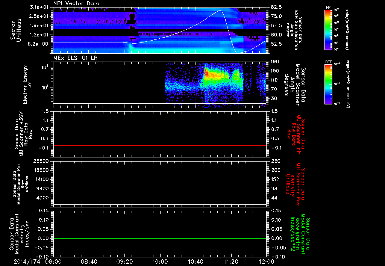Click the '11:20' time axis label

point(231,261)
